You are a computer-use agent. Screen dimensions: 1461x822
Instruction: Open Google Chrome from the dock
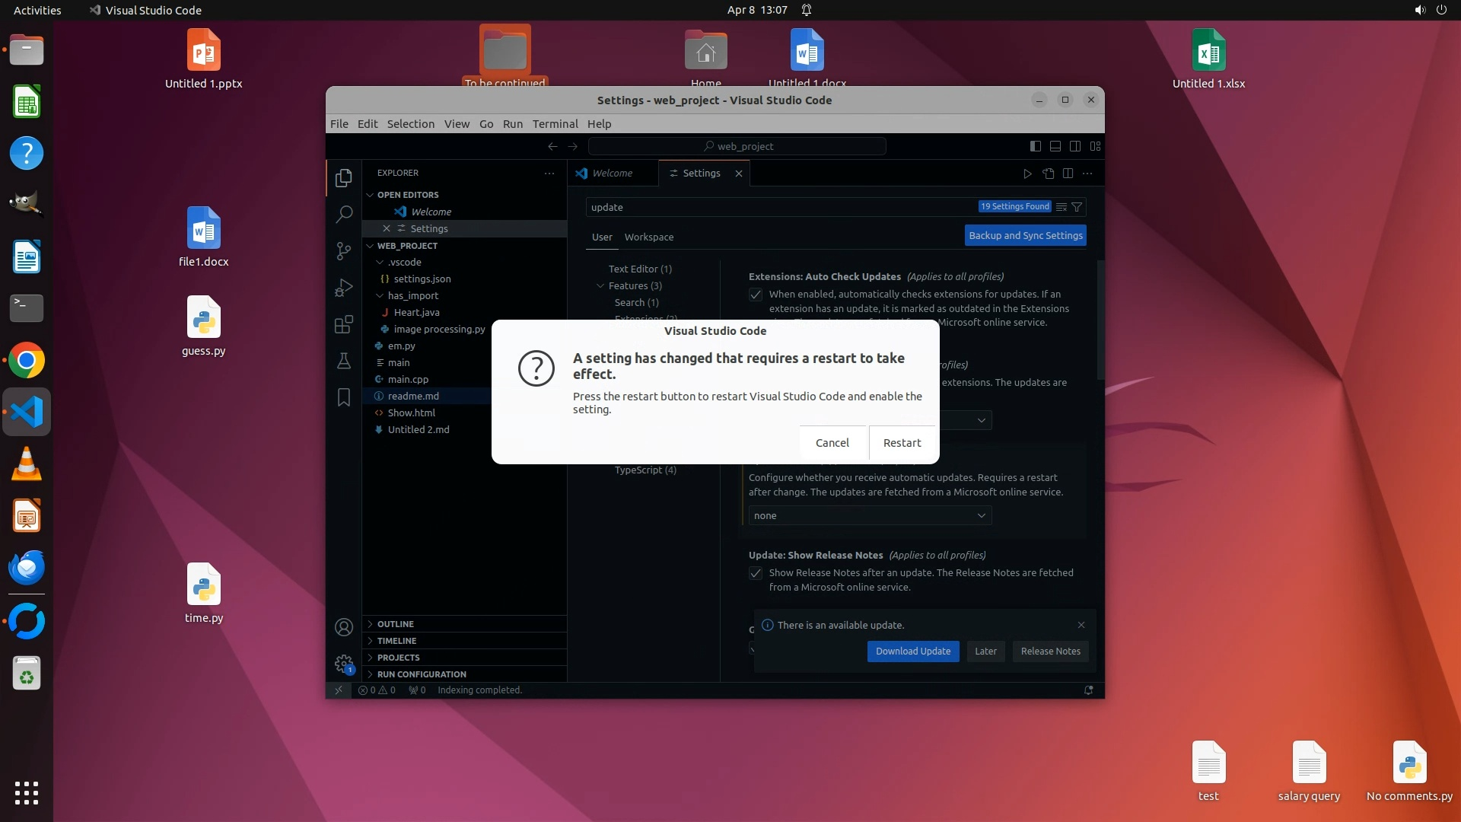[27, 361]
